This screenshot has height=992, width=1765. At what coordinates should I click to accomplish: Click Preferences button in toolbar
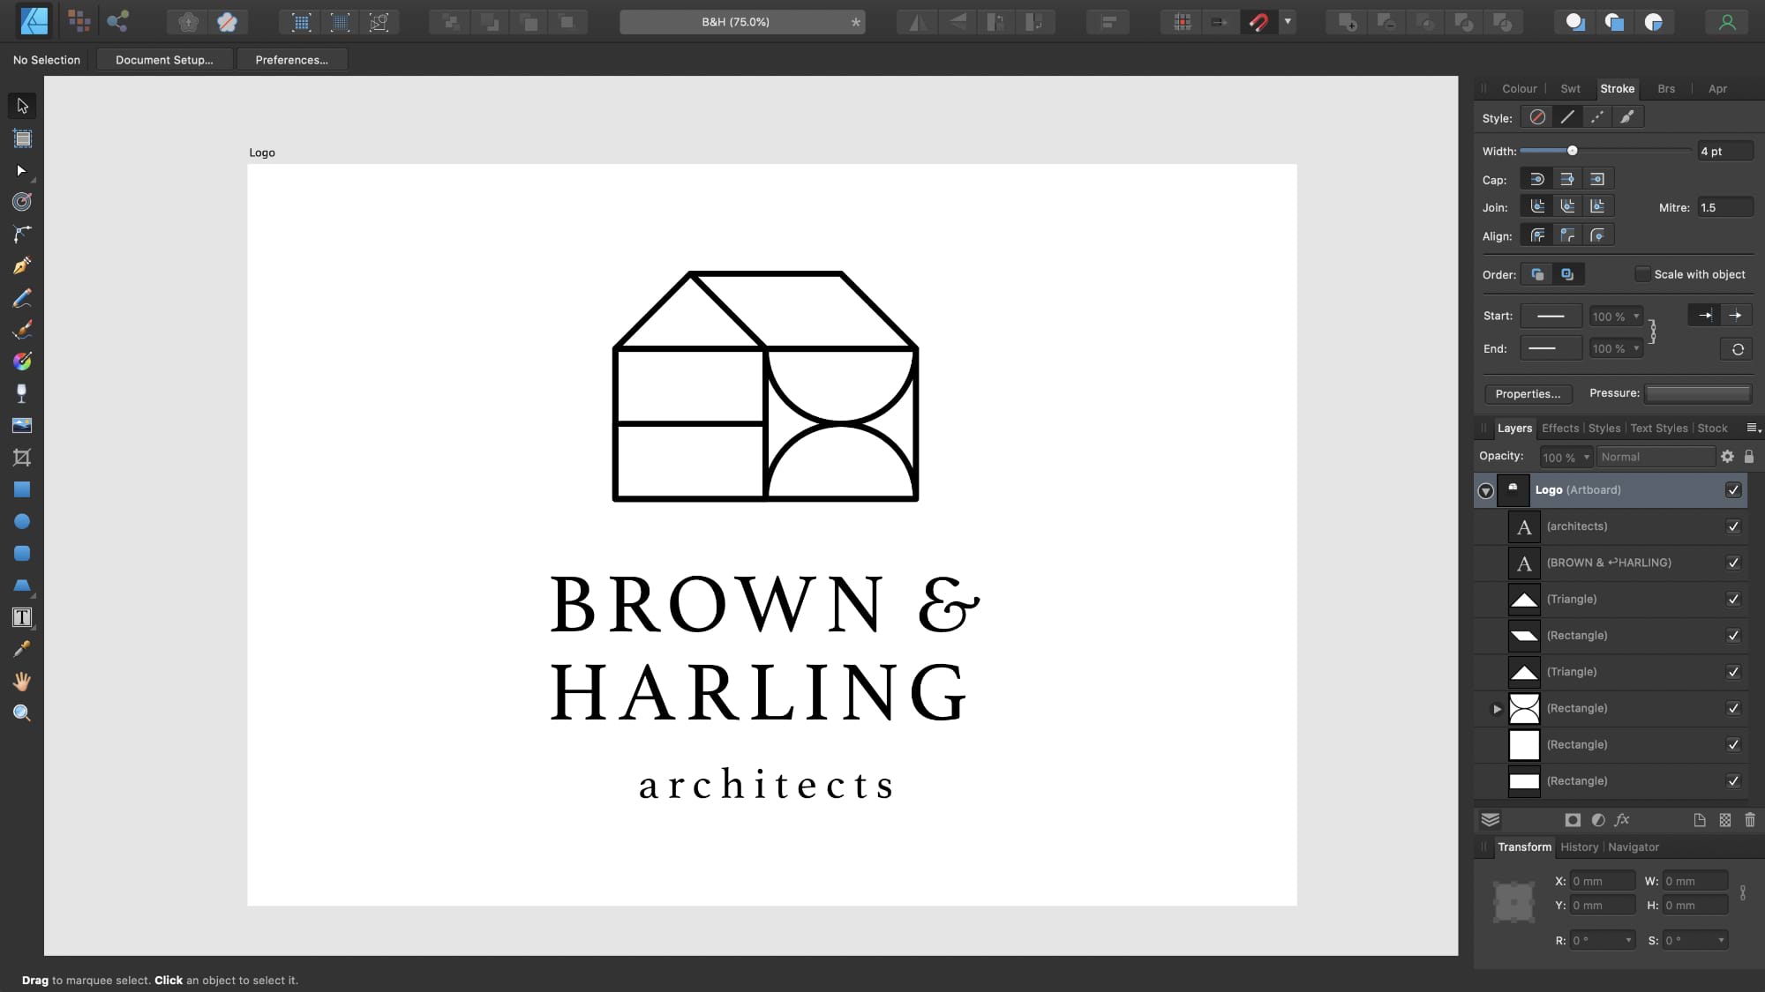click(291, 59)
